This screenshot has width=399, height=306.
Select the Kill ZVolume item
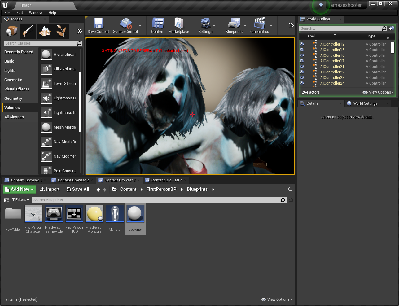[59, 69]
